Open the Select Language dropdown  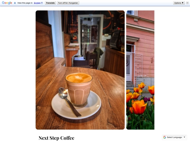click(x=175, y=137)
